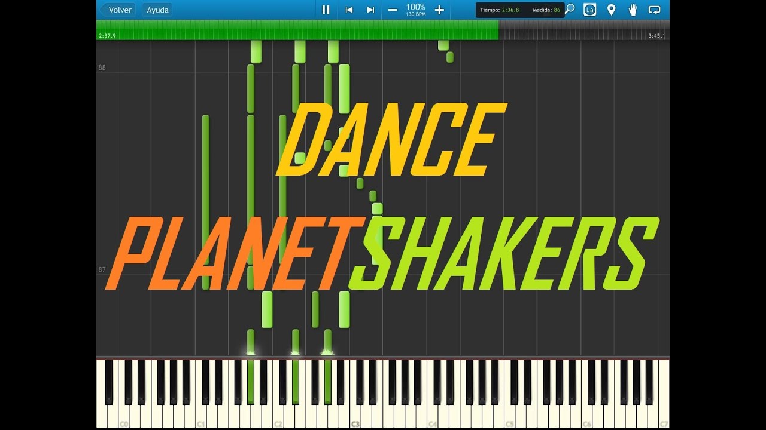Open the Ayuda help button
766x430 pixels.
click(158, 10)
